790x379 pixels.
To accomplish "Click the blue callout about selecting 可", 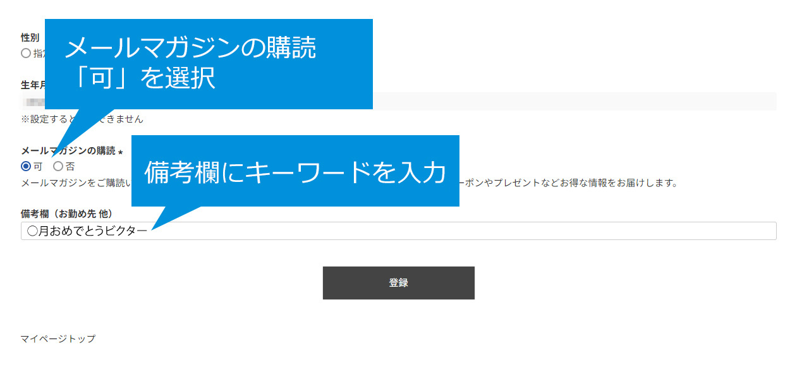I will click(209, 64).
